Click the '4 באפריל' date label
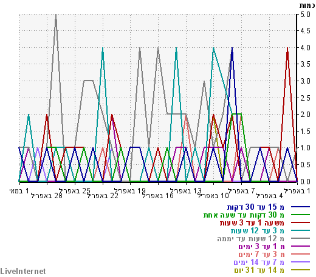316x277 pixels. pos(269,196)
